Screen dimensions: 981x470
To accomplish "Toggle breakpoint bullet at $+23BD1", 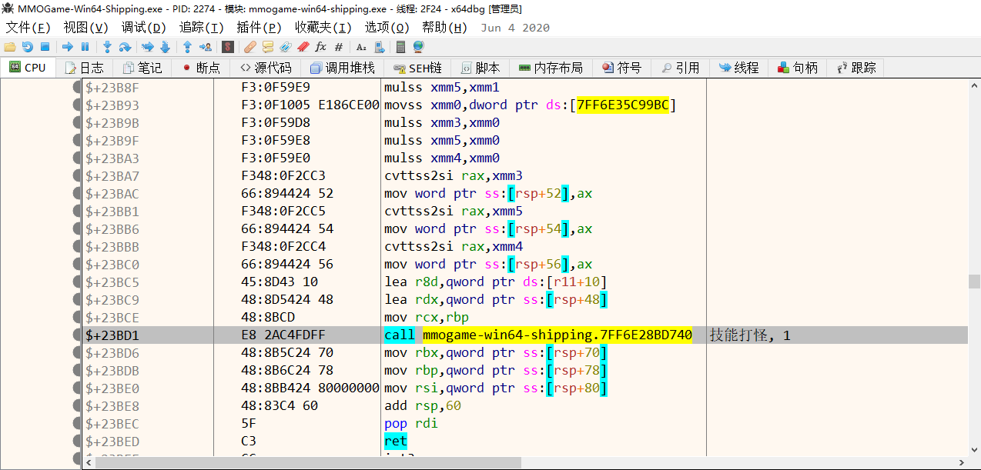I will (x=77, y=335).
